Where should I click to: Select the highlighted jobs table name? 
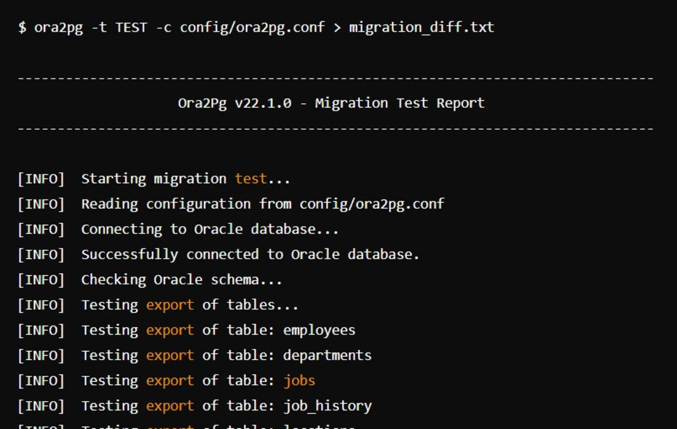[x=298, y=380]
